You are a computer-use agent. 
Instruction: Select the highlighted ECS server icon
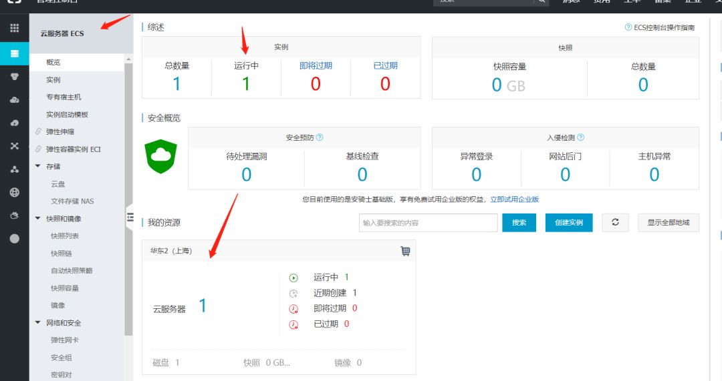(14, 53)
